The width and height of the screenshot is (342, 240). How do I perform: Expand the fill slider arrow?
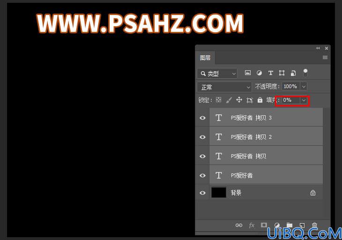[304, 100]
